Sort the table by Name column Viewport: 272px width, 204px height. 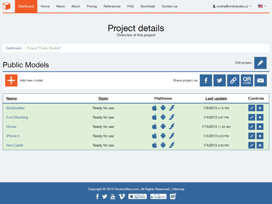[11, 98]
